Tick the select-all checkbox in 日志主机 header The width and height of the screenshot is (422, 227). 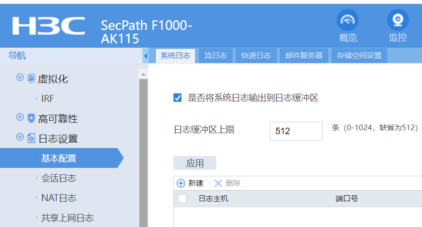(x=182, y=199)
